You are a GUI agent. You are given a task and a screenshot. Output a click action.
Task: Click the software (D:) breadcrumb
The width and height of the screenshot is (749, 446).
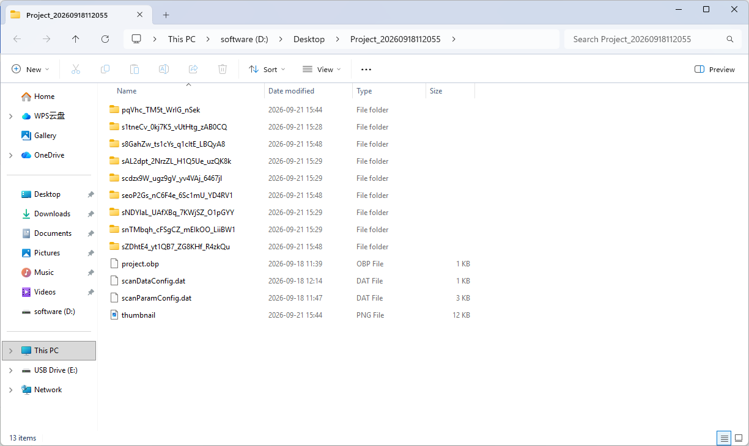(x=245, y=39)
